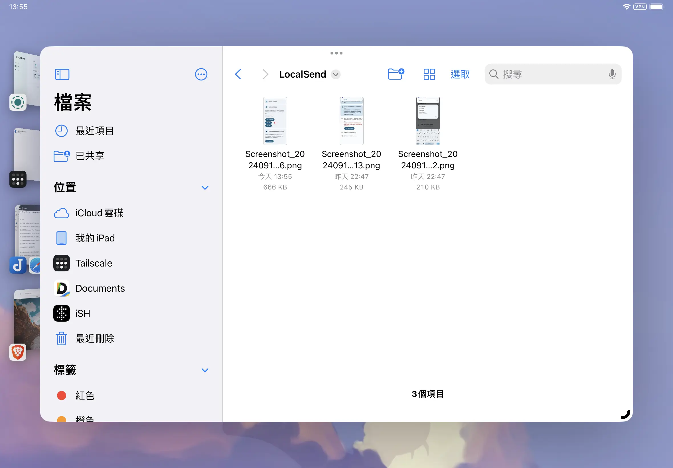Screen dimensions: 673x468
Task: Select 最近項目 in the sidebar
Action: point(94,131)
